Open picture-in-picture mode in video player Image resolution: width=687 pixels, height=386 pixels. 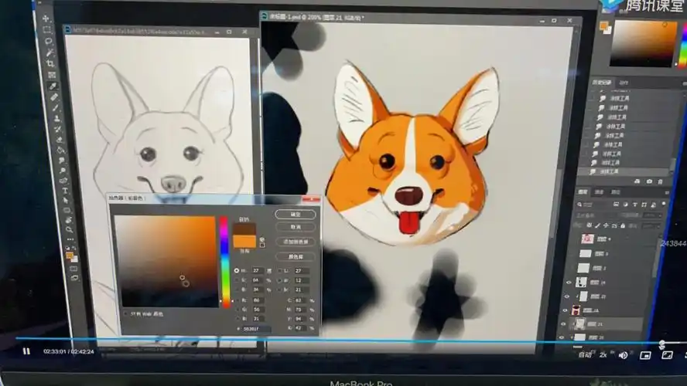[645, 355]
